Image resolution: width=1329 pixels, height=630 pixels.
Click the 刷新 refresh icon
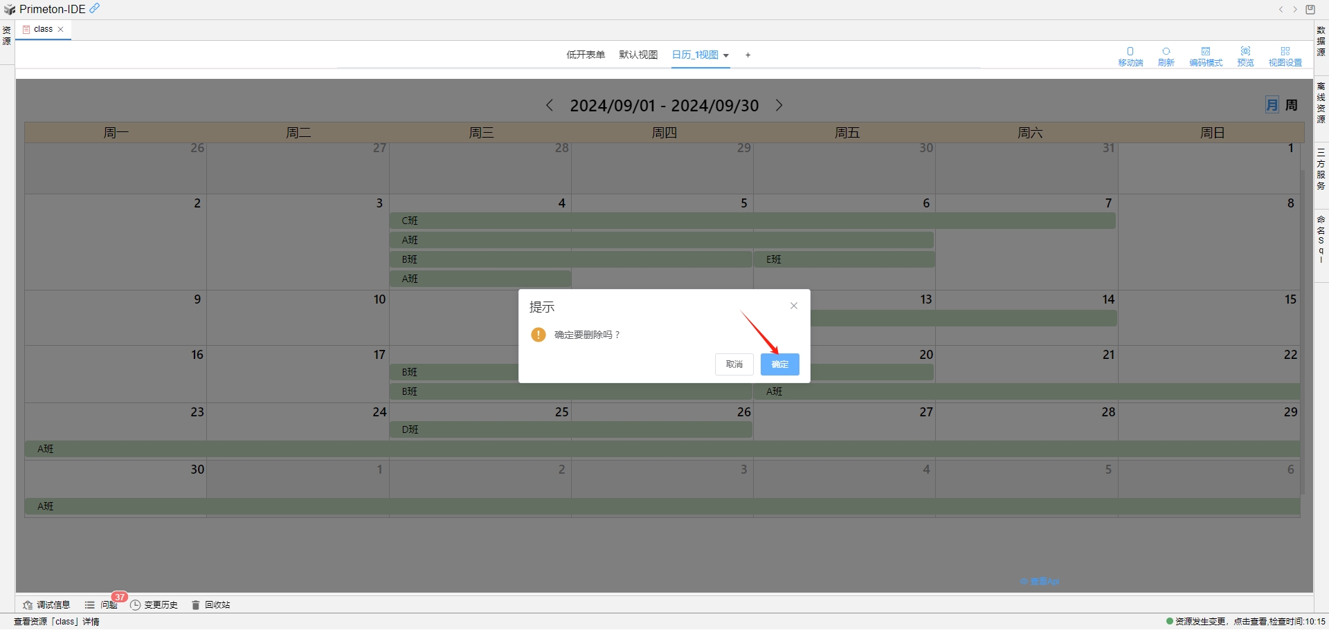coord(1166,55)
